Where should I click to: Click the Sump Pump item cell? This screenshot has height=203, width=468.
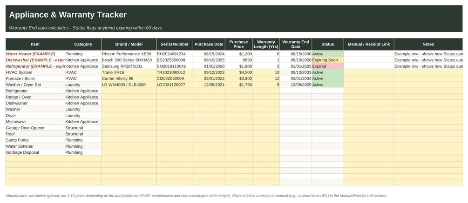coord(35,140)
